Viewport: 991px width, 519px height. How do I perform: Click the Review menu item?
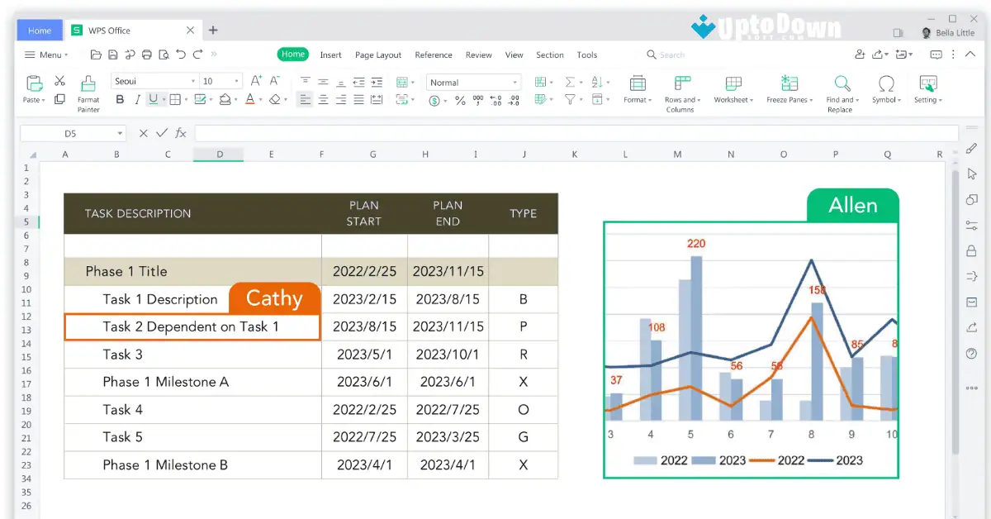click(x=478, y=55)
